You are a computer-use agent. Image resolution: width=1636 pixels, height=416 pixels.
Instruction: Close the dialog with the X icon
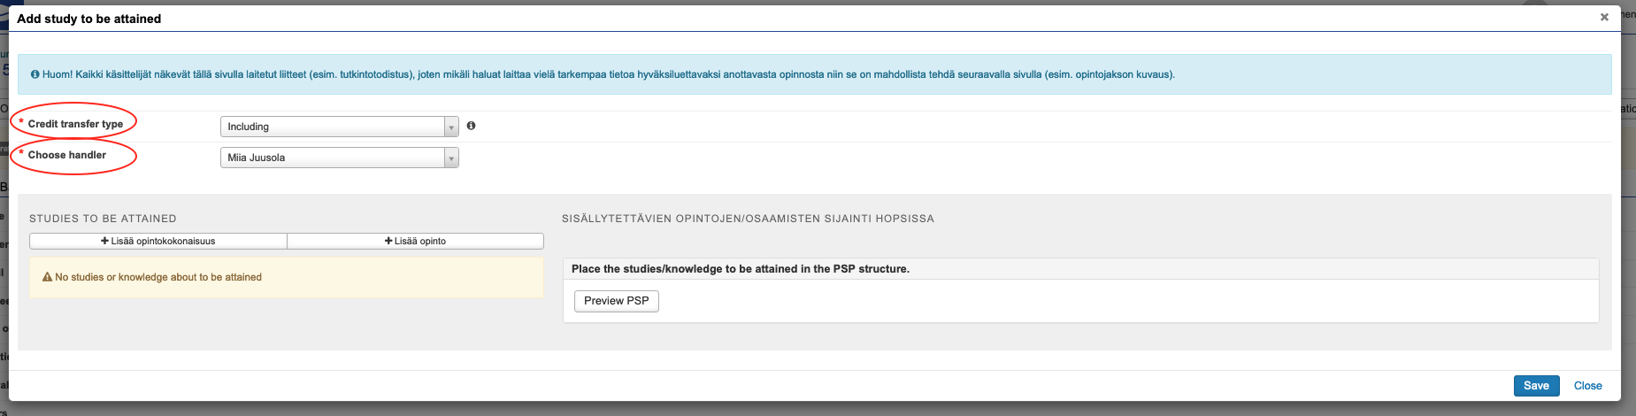point(1604,17)
